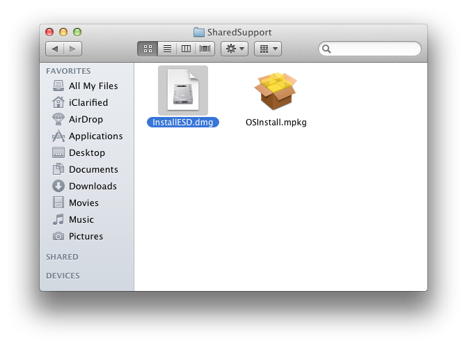The height and width of the screenshot is (346, 467).
Task: Expand the SHARED sidebar section
Action: (62, 257)
